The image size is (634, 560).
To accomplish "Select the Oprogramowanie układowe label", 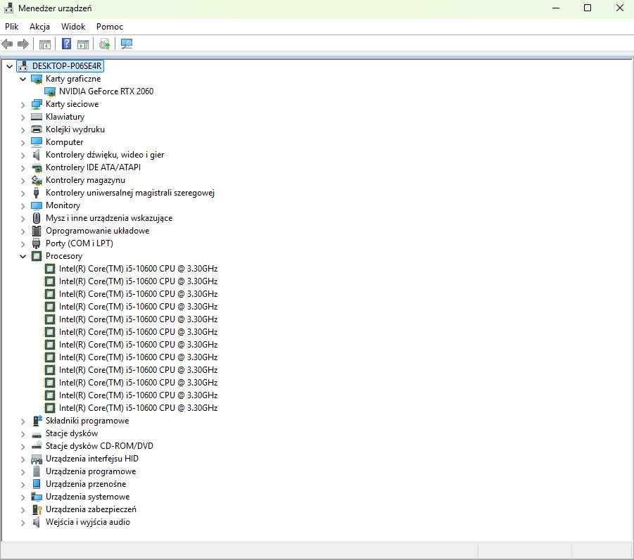I will point(97,231).
